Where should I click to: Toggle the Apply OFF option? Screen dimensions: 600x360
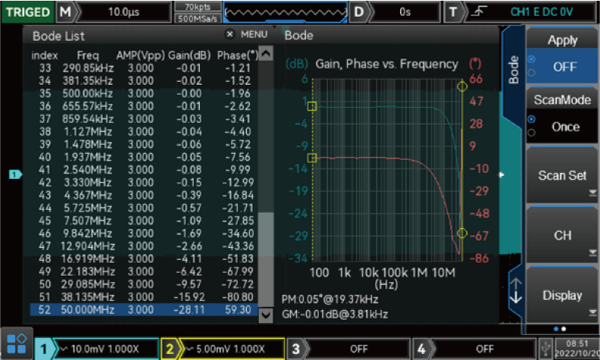563,66
